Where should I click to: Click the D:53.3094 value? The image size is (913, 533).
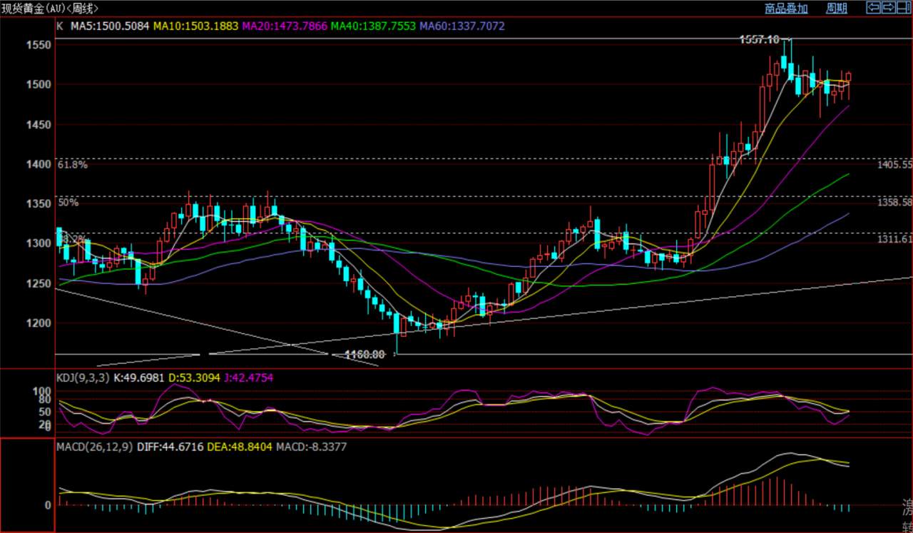[193, 378]
